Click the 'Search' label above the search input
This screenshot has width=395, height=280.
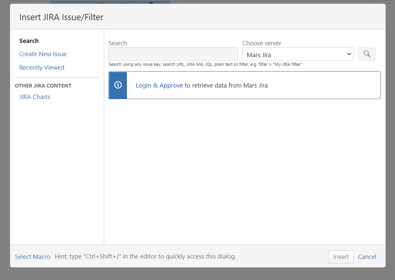[118, 43]
